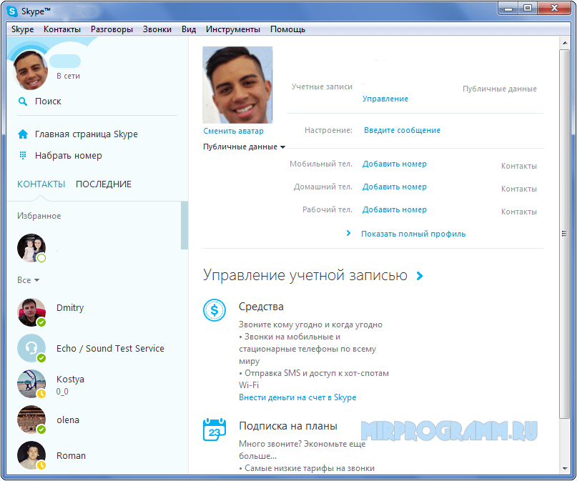Select the Roman contact name
Image resolution: width=577 pixels, height=481 pixels.
pos(71,455)
